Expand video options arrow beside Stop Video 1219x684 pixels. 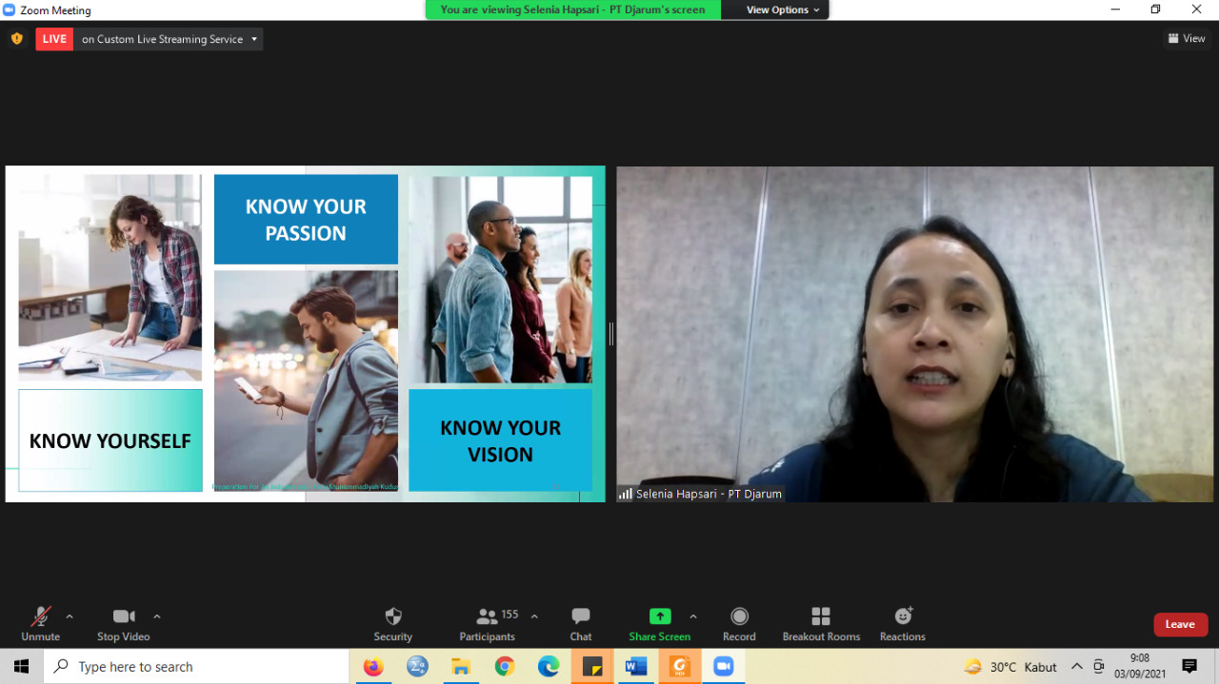(x=157, y=616)
